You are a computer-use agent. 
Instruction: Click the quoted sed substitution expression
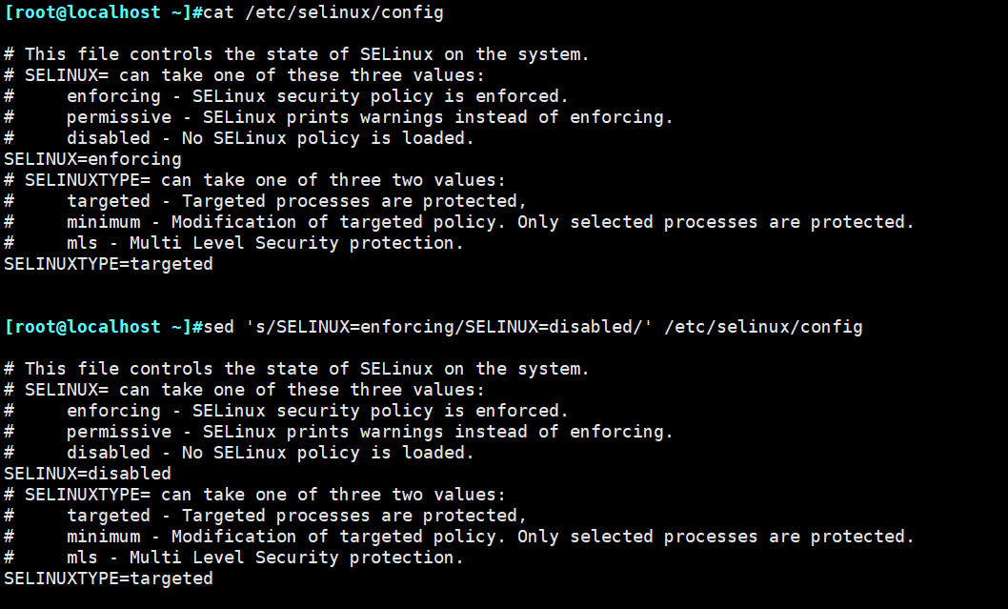[448, 327]
